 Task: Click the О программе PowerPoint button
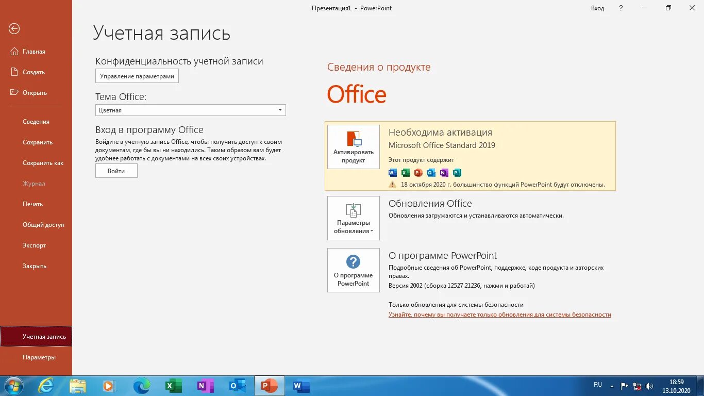pos(354,270)
